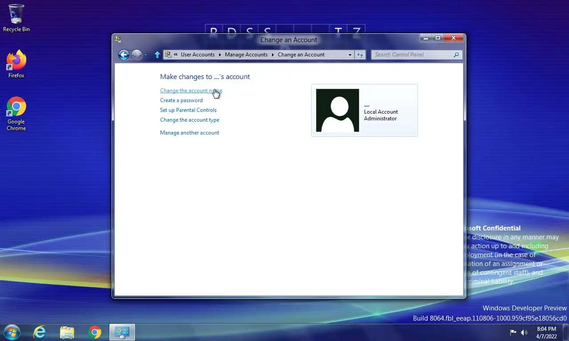Viewport: 569px width, 341px height.
Task: Click the Control Panel taskbar button
Action: (122, 332)
